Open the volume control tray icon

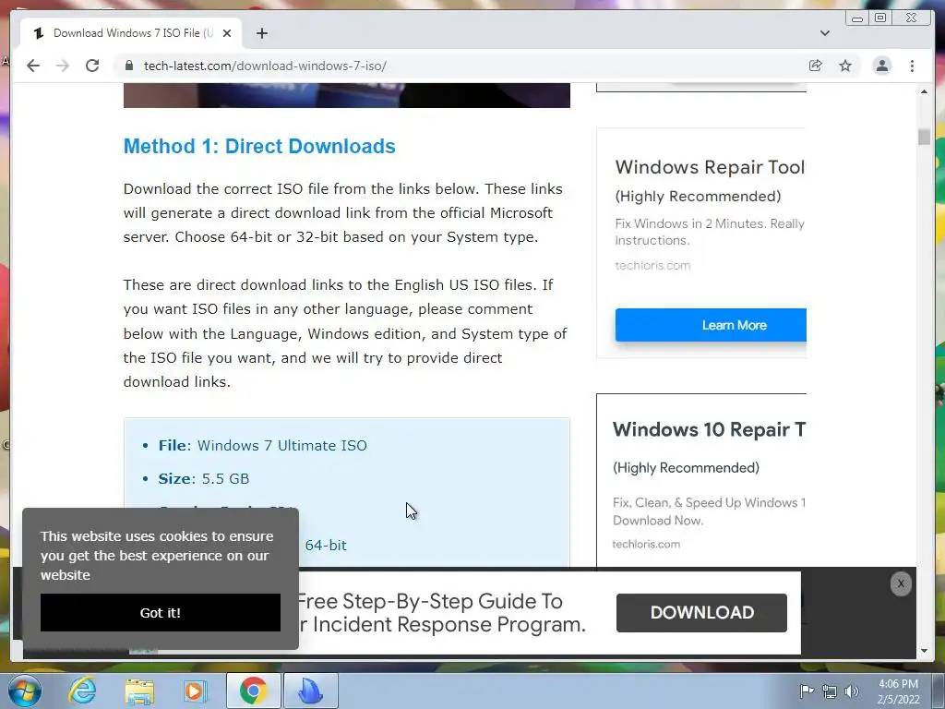click(851, 691)
